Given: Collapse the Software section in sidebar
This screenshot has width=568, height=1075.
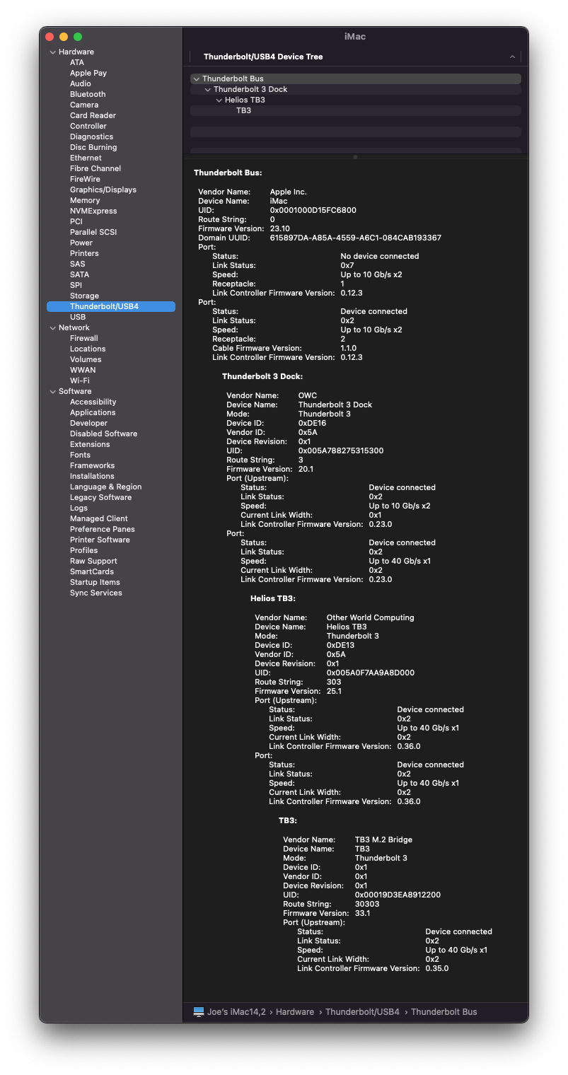Looking at the screenshot, I should (x=52, y=392).
